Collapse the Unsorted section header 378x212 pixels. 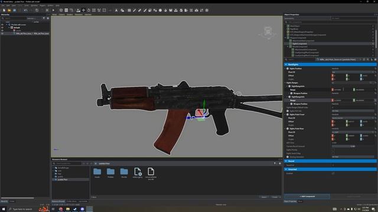pyautogui.click(x=330, y=169)
